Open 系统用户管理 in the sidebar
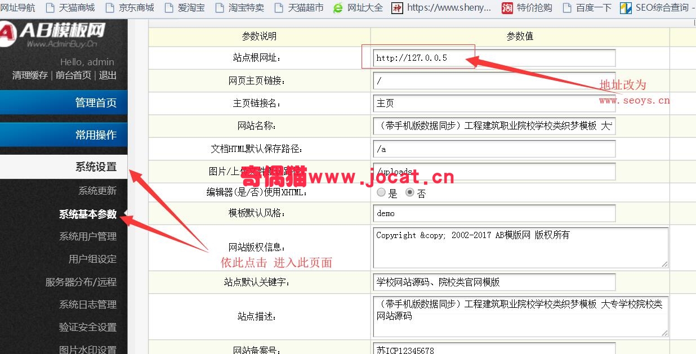The height and width of the screenshot is (354, 696). coord(88,237)
